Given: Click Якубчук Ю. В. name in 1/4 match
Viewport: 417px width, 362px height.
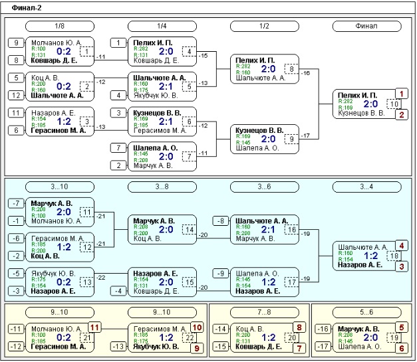Looking at the screenshot, I should (156, 96).
